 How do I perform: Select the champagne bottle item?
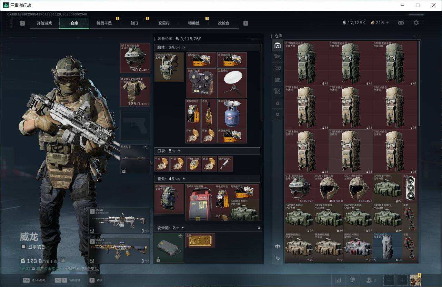tap(209, 114)
